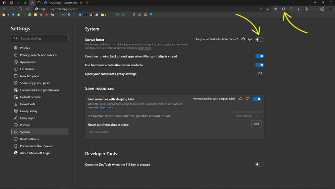Go to the Home button

(x=28, y=9)
